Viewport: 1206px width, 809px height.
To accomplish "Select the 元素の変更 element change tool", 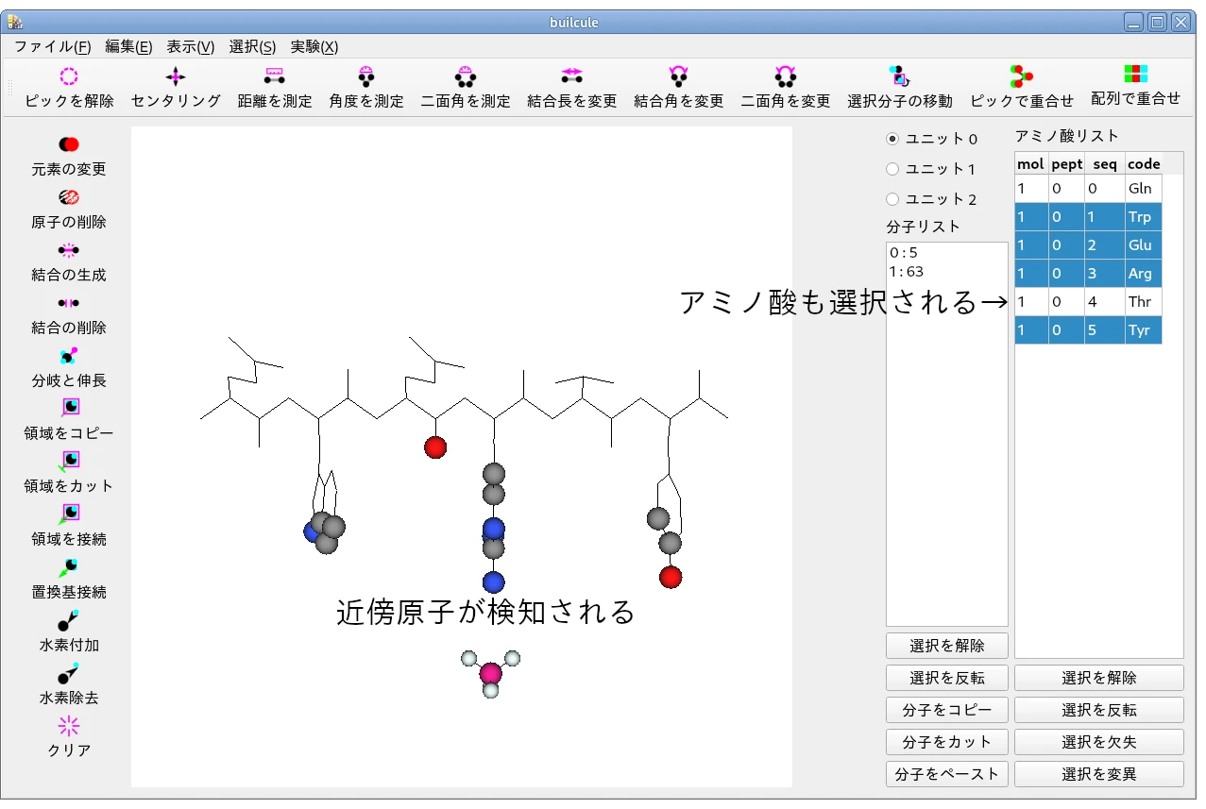I will point(69,144).
